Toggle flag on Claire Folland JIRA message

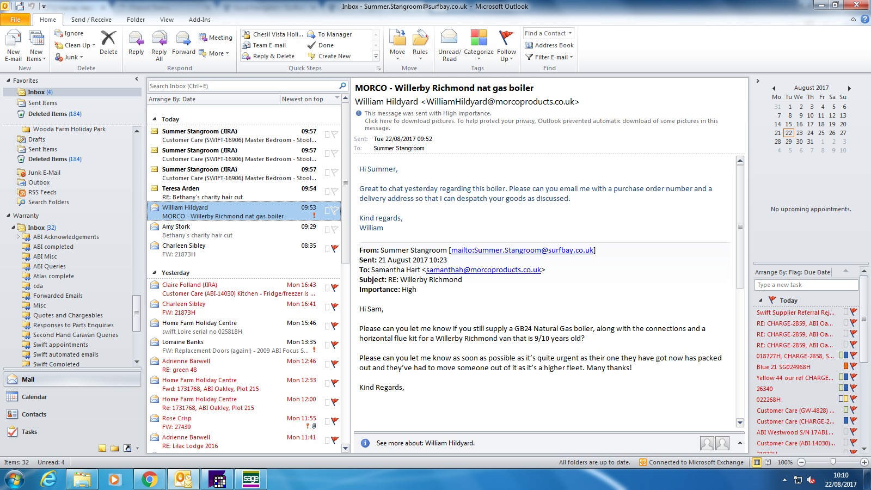(335, 287)
